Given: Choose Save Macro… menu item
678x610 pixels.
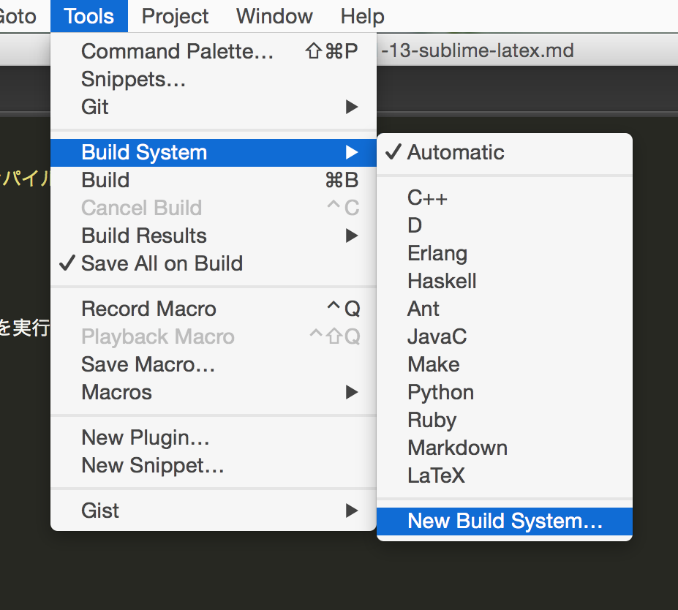Looking at the screenshot, I should [213, 364].
